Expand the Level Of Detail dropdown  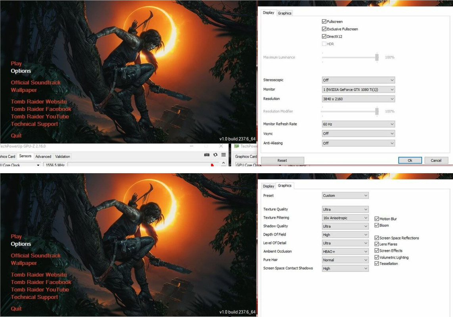point(345,243)
